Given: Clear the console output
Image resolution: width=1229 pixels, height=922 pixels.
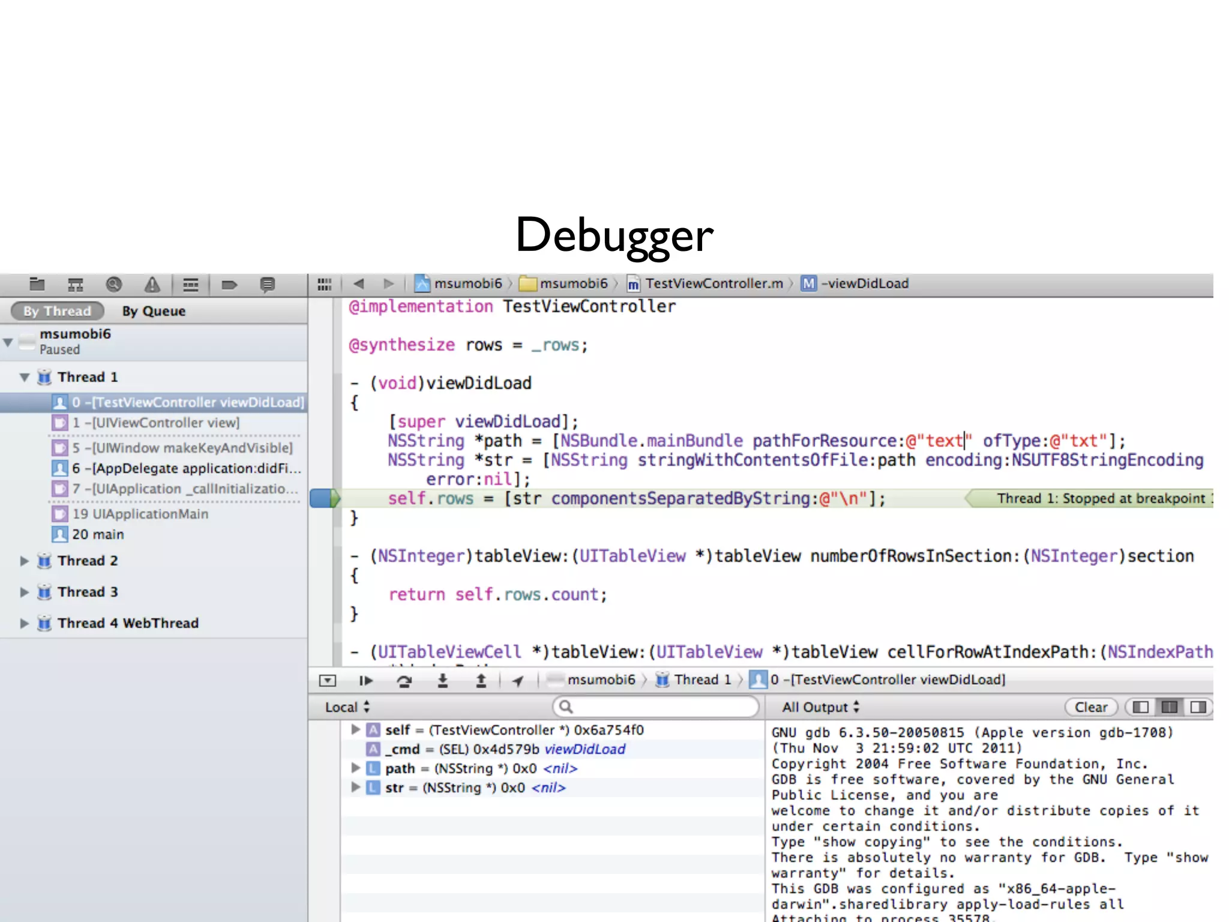Looking at the screenshot, I should (x=1091, y=707).
